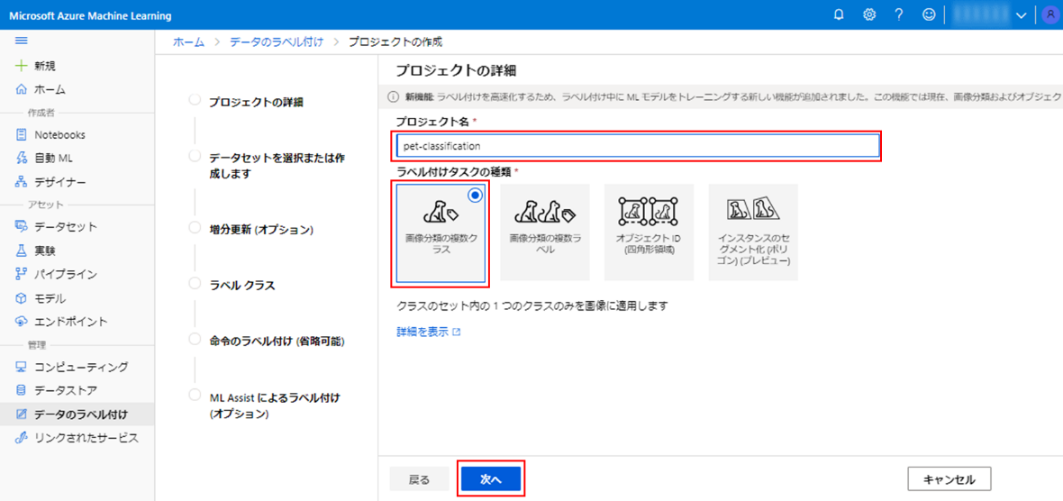The height and width of the screenshot is (501, 1063).
Task: Click the プロジェクトの詳細 step circle
Action: 195,100
